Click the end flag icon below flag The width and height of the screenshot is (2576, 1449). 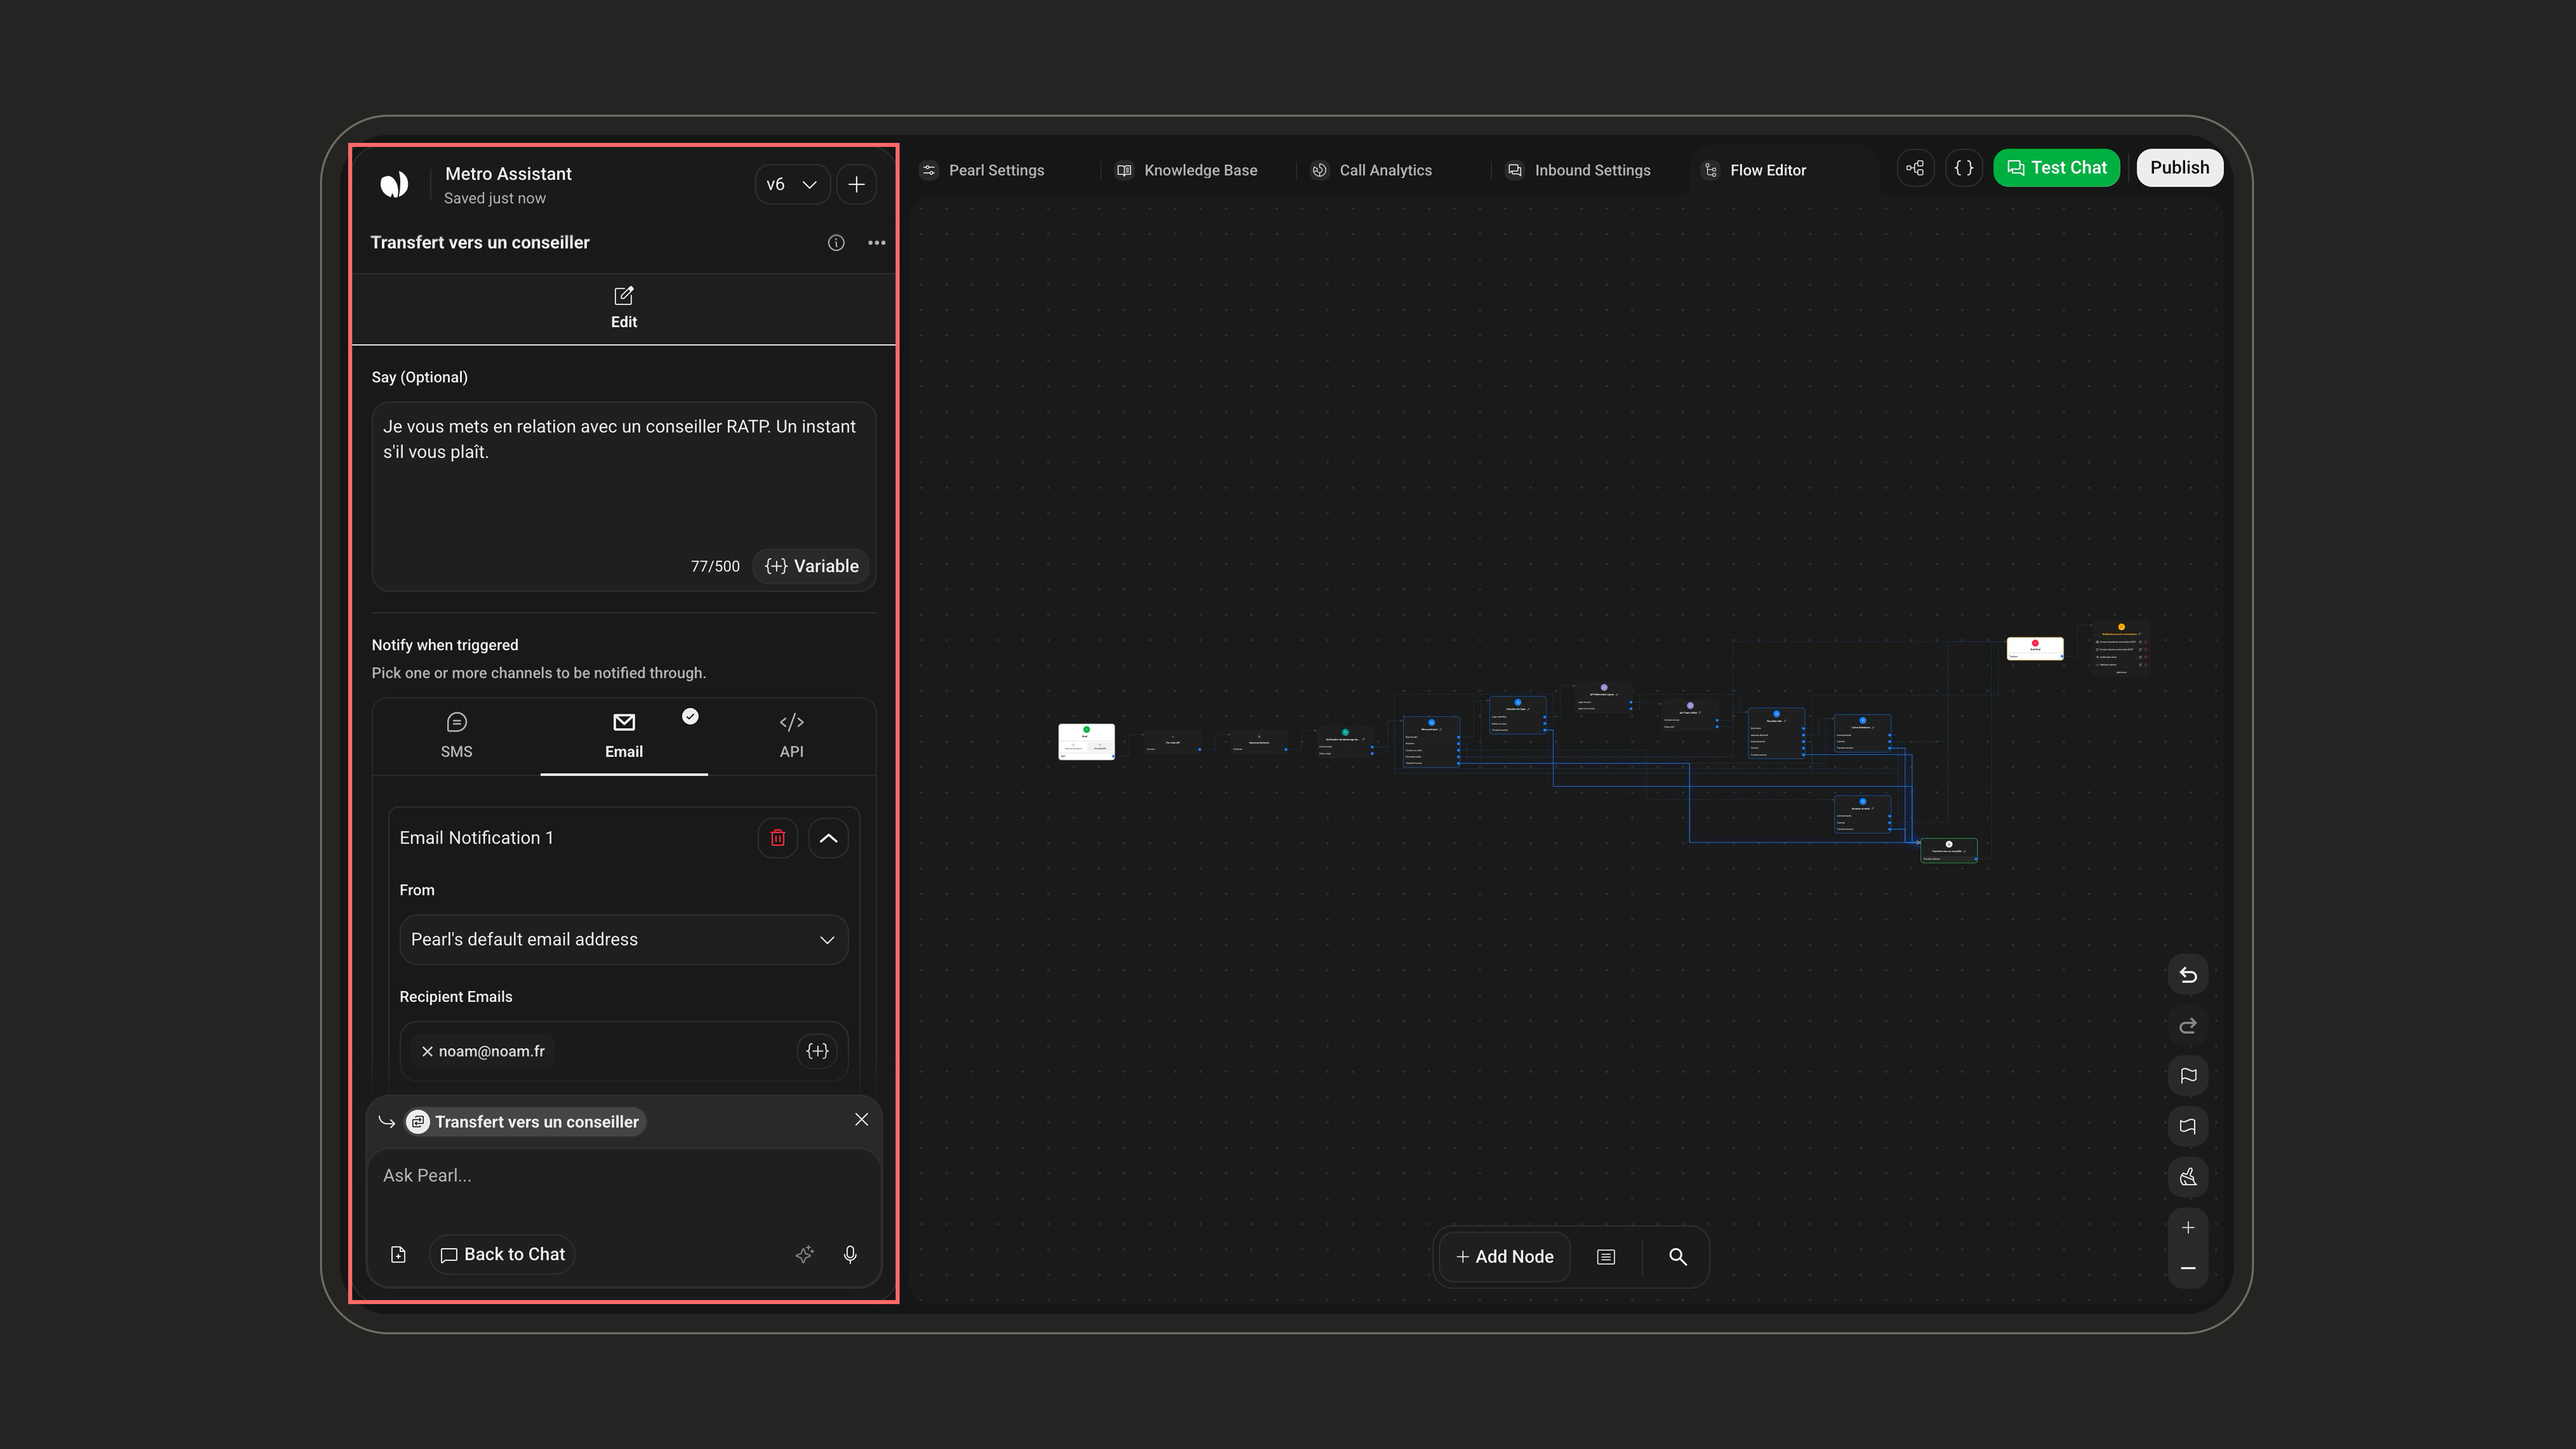click(x=2188, y=1126)
